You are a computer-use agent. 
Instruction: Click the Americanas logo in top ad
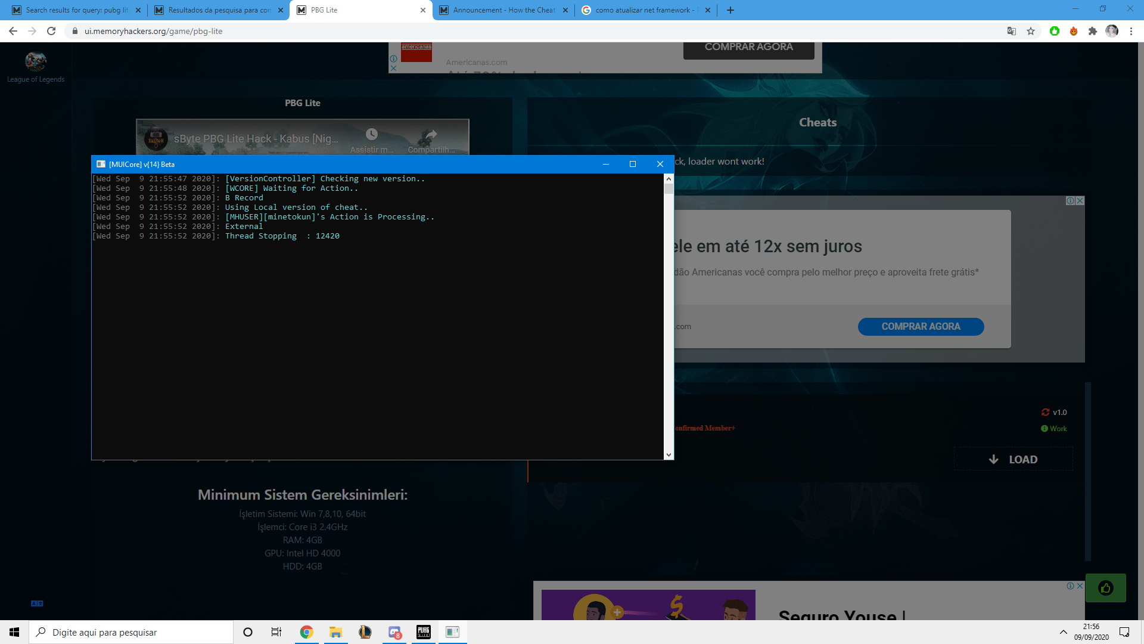(x=416, y=52)
